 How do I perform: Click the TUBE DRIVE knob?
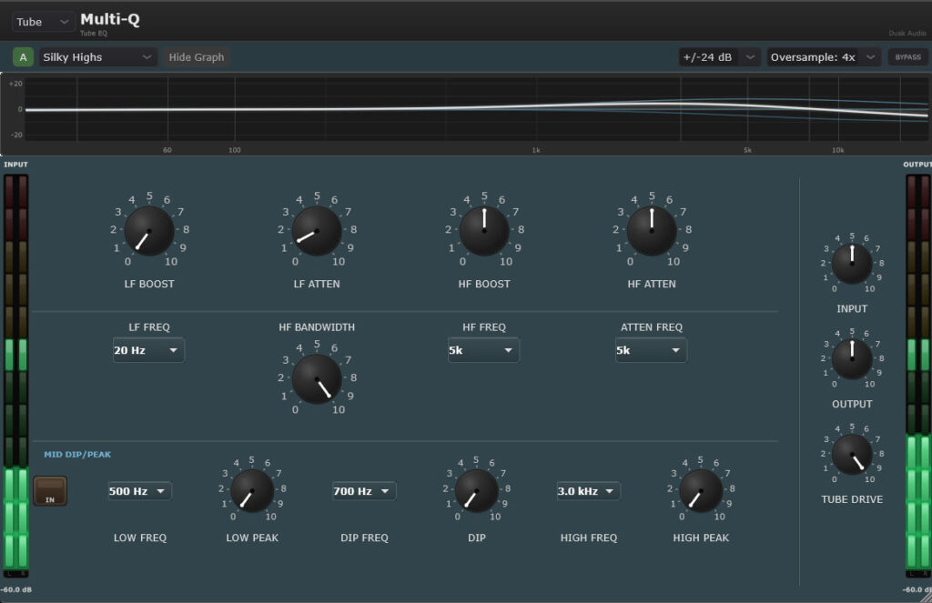tap(852, 453)
